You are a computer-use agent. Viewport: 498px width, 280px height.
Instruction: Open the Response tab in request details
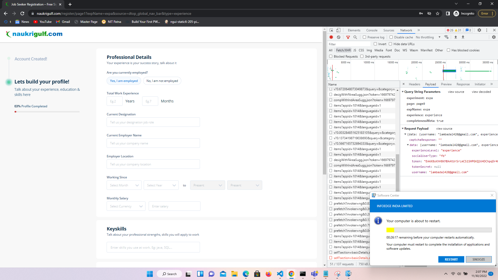pyautogui.click(x=463, y=84)
